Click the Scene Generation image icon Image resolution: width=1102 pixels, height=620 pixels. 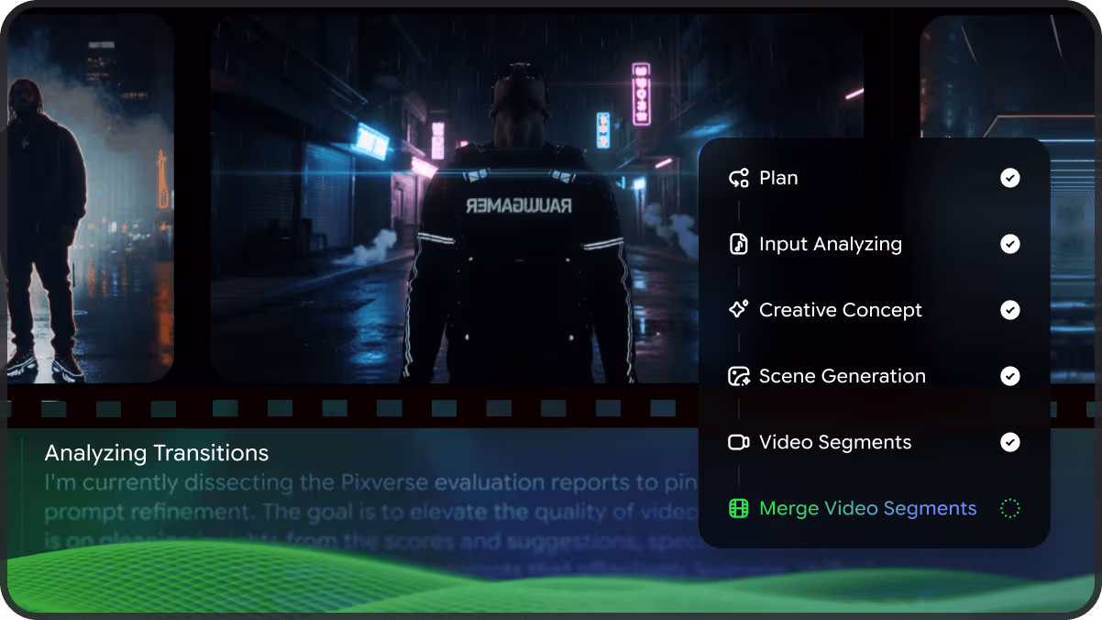click(739, 376)
